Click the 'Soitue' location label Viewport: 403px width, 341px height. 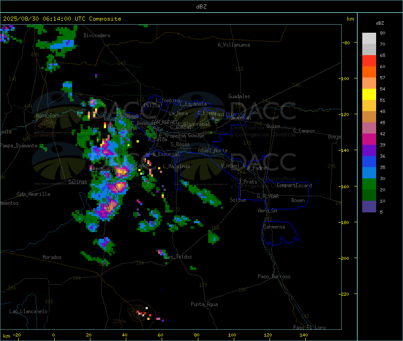pyautogui.click(x=238, y=200)
